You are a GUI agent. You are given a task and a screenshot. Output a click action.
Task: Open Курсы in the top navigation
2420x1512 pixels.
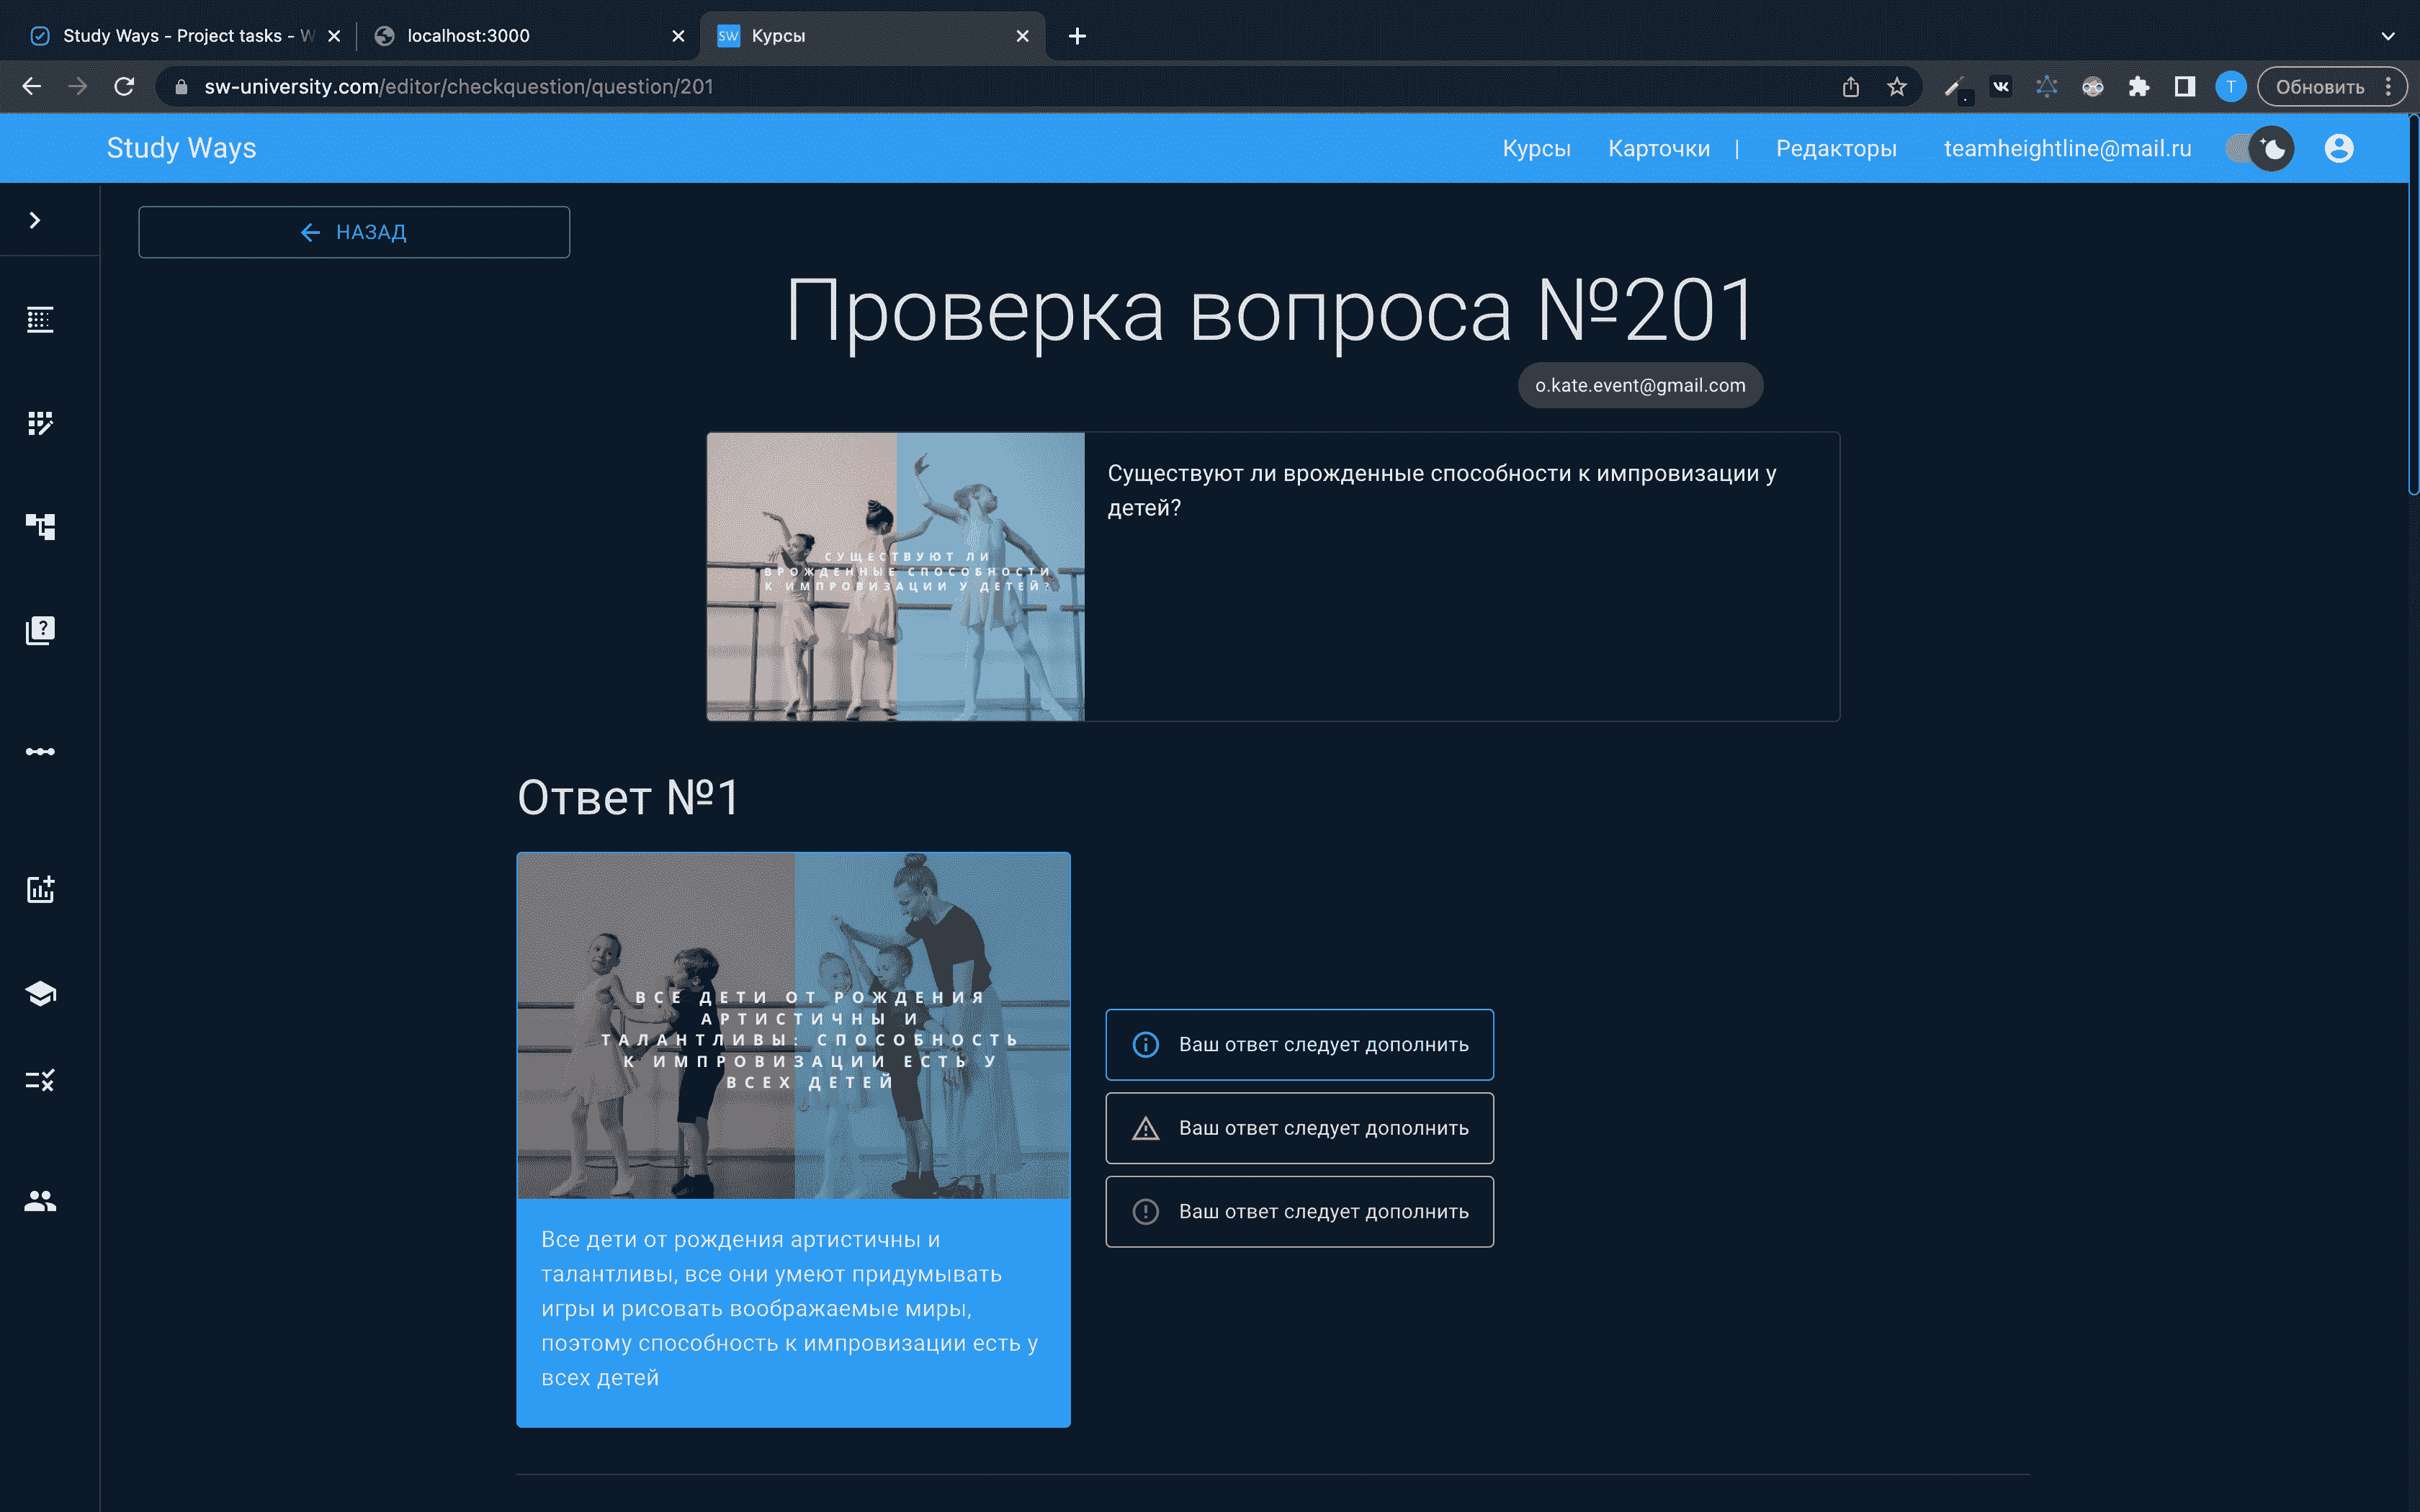tap(1536, 148)
